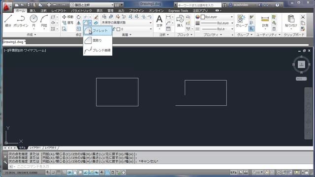315x177 pixels.
Task: Open the layer state dropdown (未保存の画層状態)
Action: point(126,23)
